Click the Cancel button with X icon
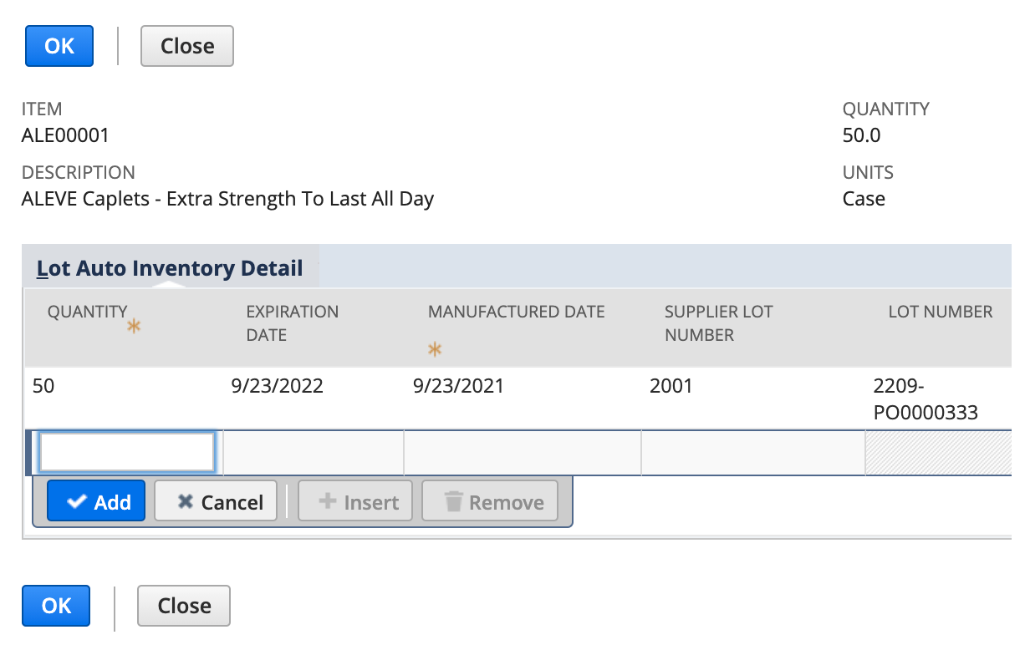Screen dimensions: 1025x645 216,501
